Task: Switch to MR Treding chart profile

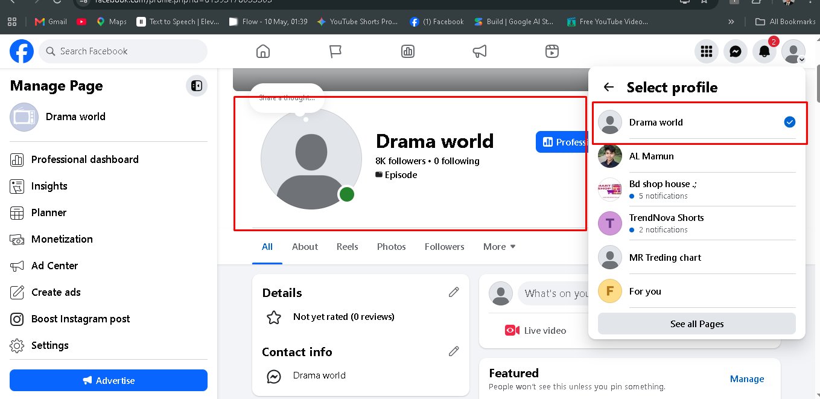Action: pyautogui.click(x=697, y=257)
